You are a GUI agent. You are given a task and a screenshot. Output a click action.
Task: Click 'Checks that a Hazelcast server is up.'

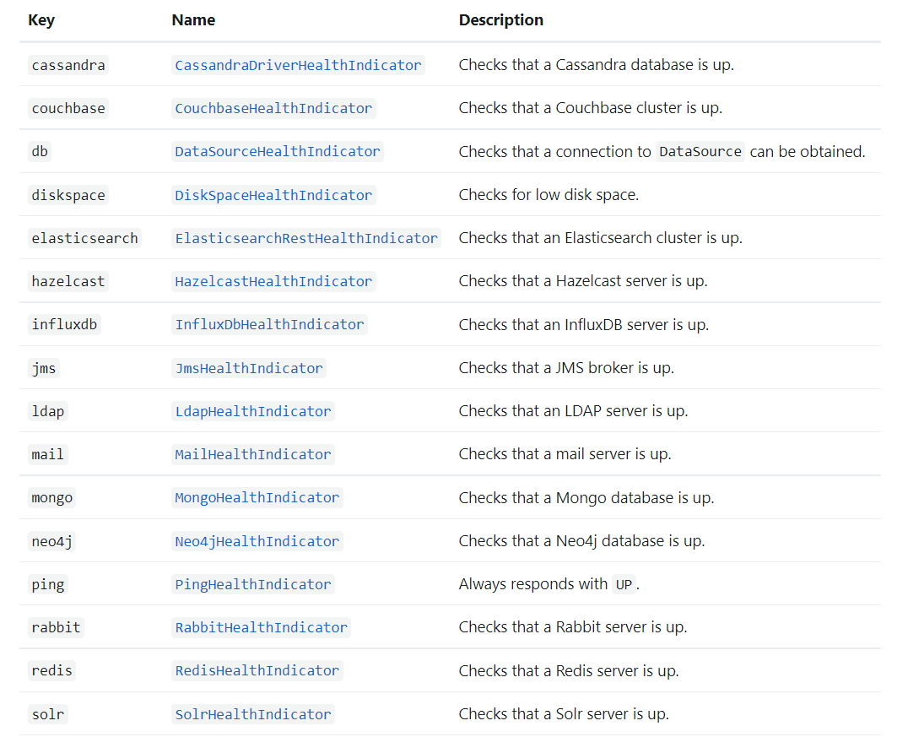point(583,282)
